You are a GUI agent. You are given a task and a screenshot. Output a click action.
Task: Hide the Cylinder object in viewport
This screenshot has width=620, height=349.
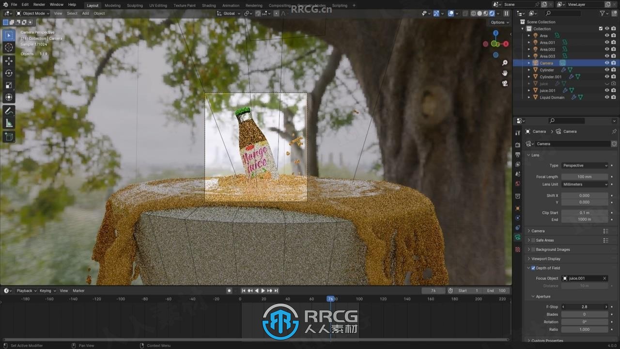(606, 70)
